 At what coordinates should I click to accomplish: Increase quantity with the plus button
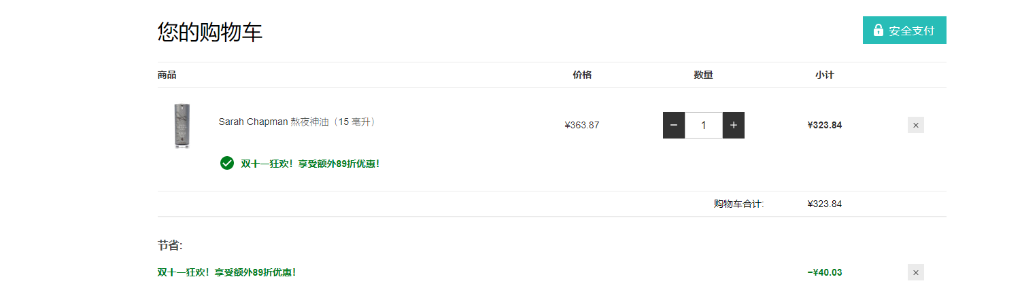coord(734,125)
